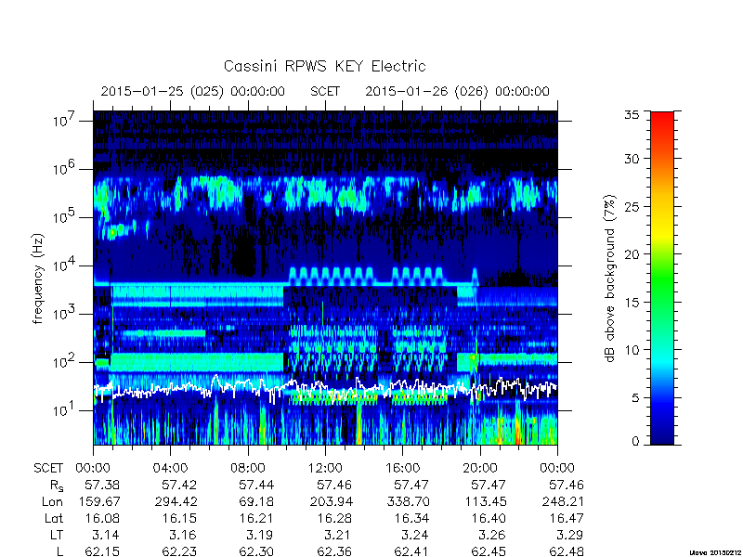Click the 10^7 frequency tick label

tap(64, 121)
